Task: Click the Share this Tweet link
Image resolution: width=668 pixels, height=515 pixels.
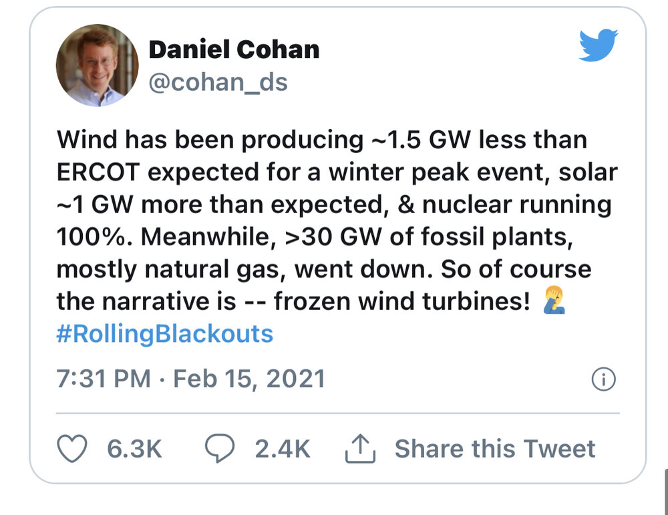Action: pyautogui.click(x=495, y=448)
